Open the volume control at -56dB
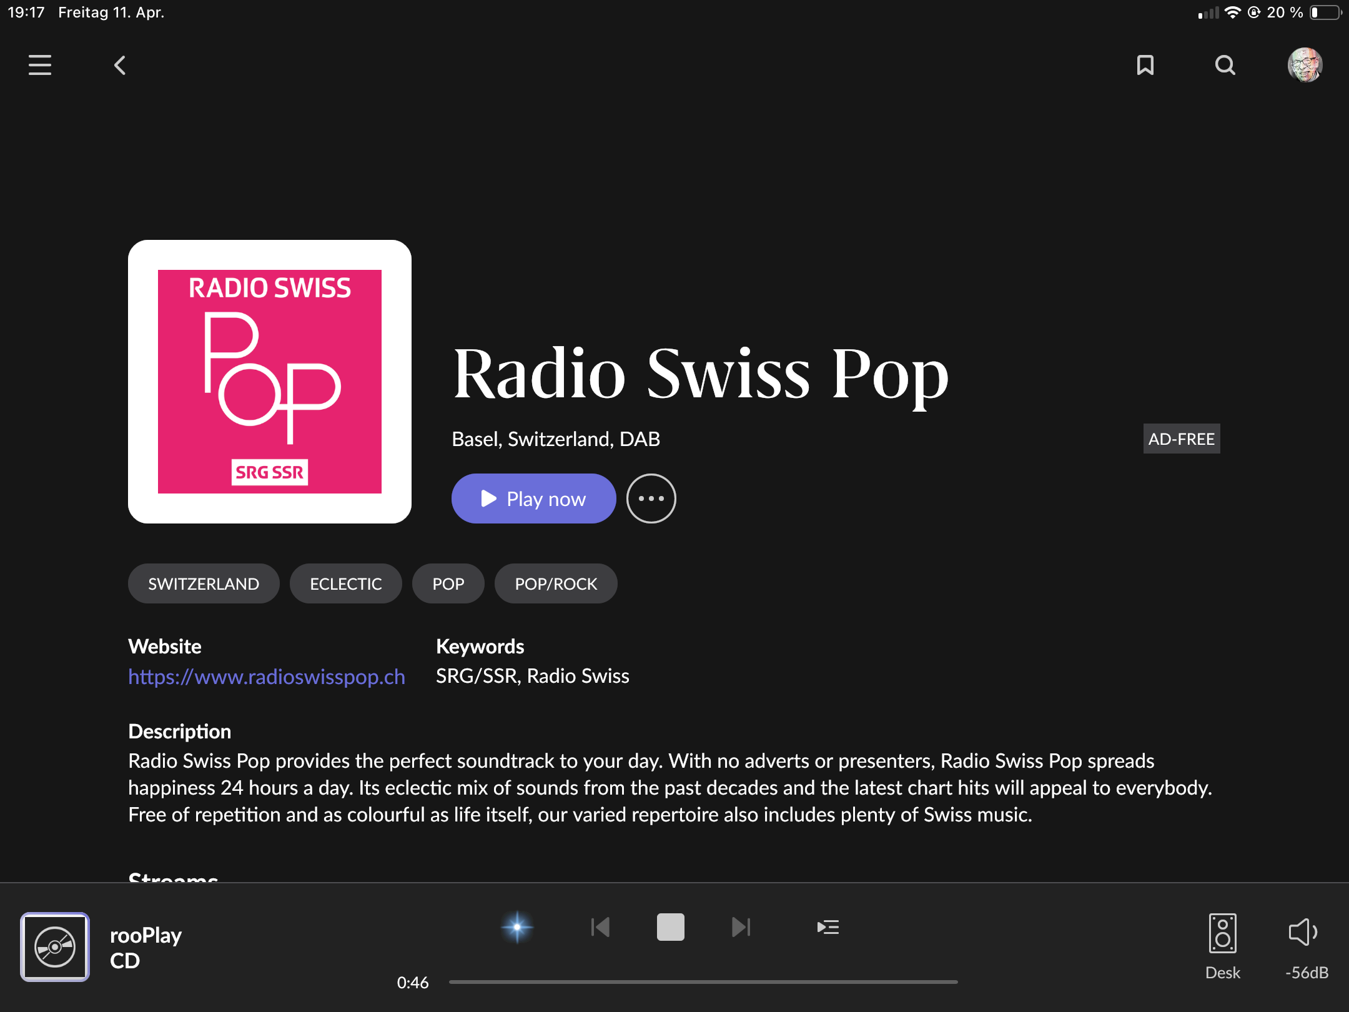The image size is (1349, 1012). [1307, 947]
